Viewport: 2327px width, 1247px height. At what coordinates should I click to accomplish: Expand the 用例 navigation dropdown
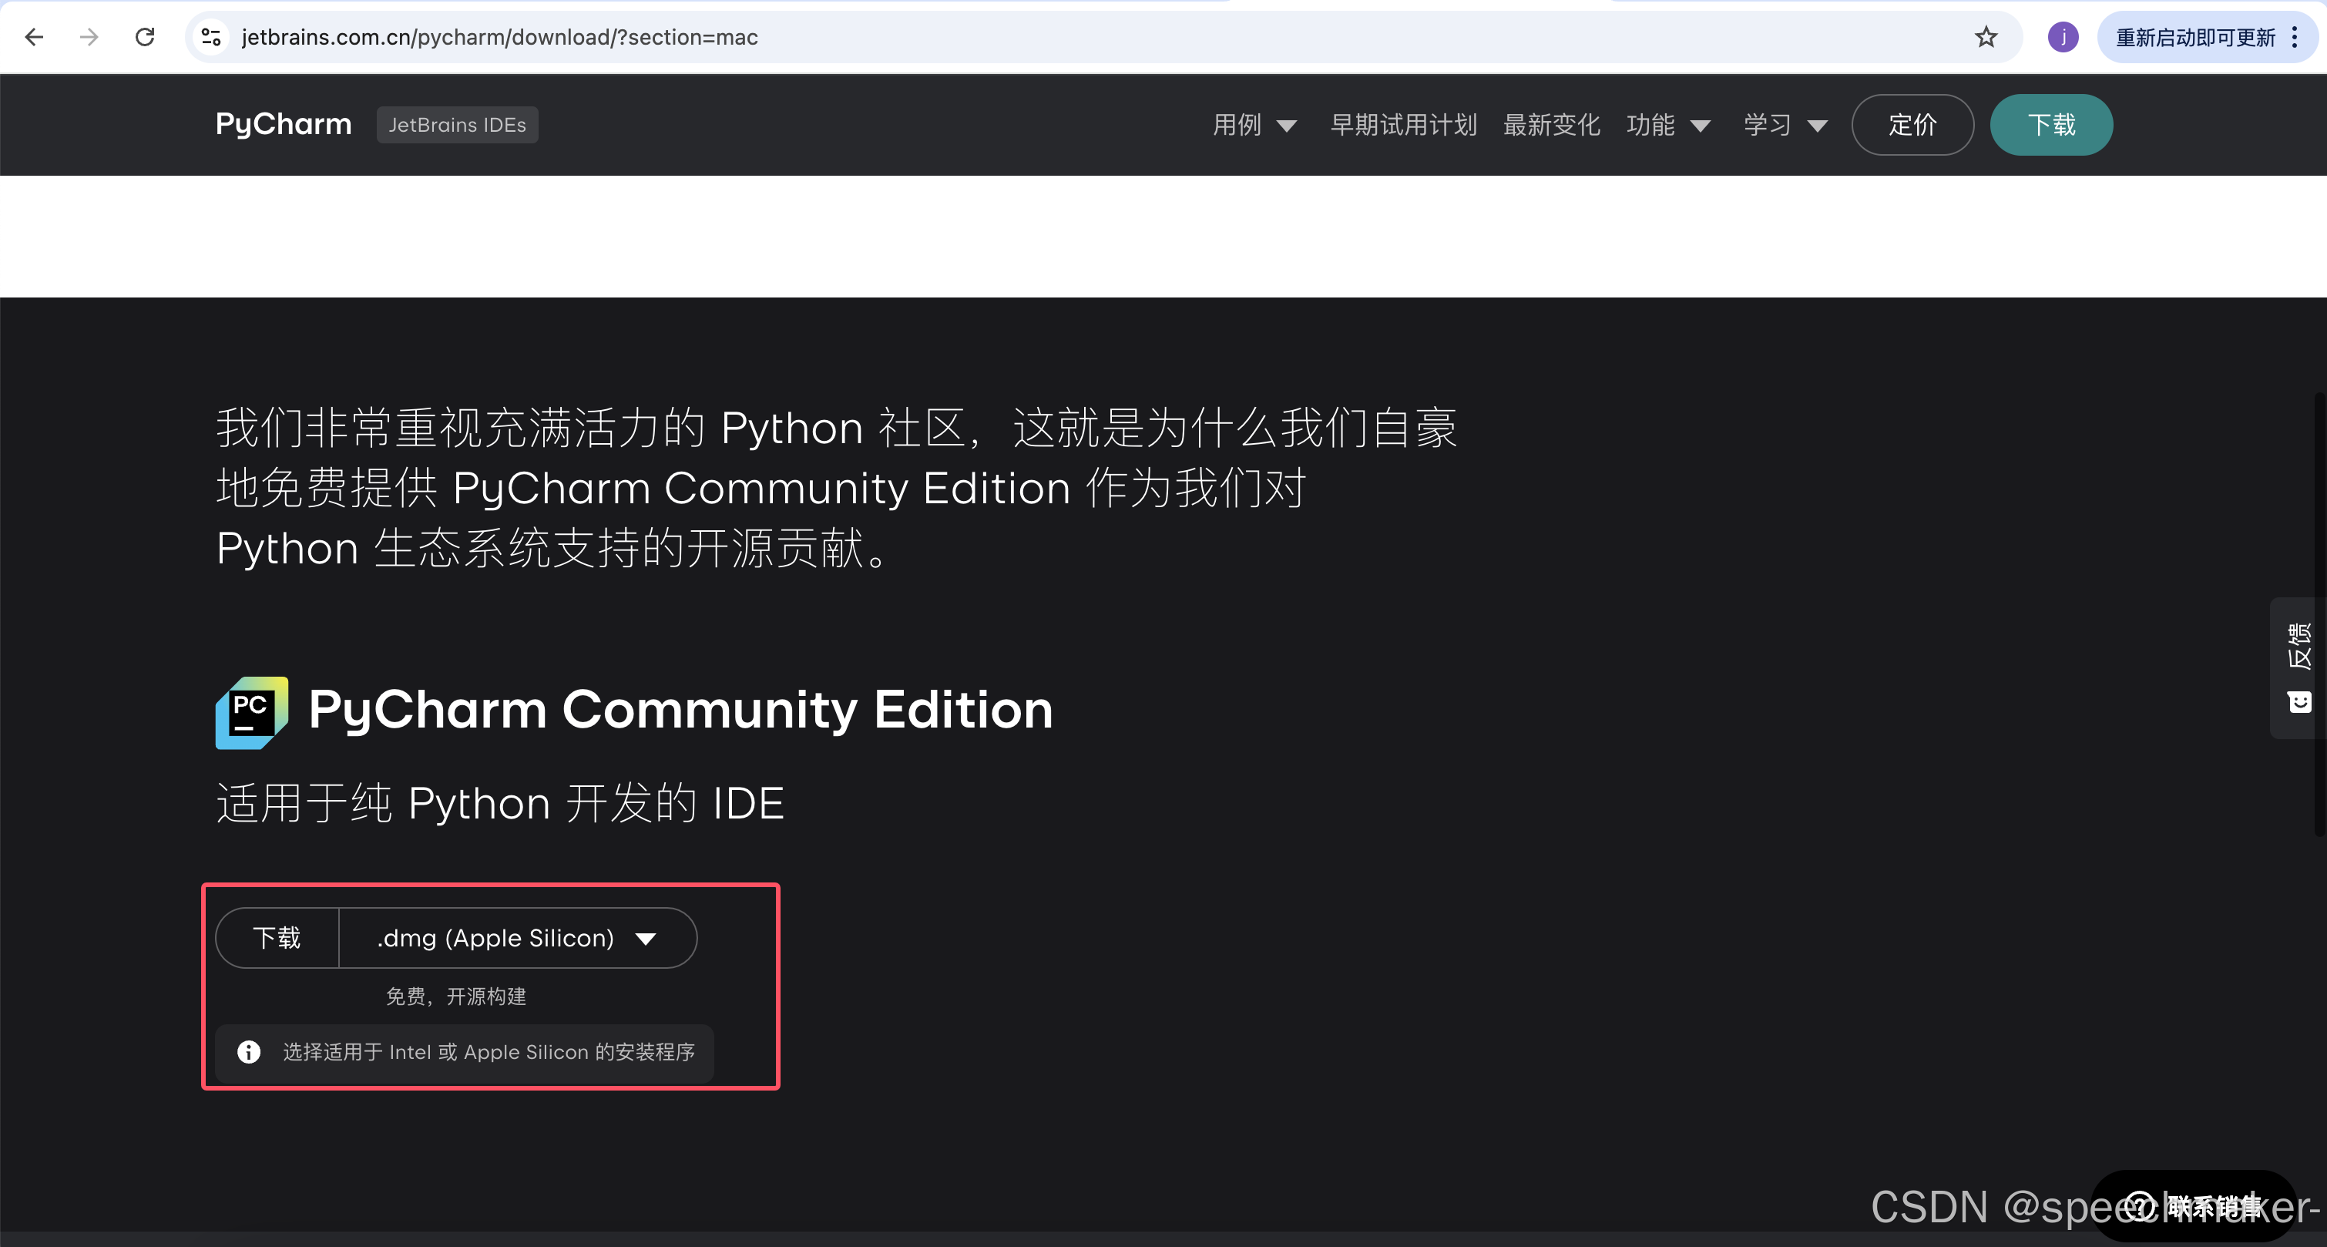pyautogui.click(x=1254, y=125)
